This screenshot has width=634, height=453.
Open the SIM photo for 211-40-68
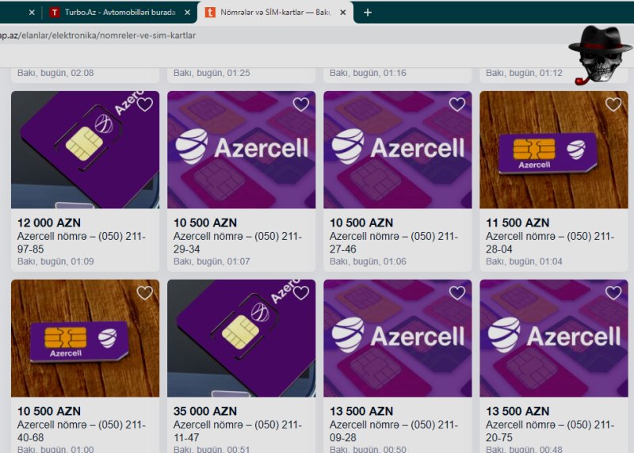(86, 338)
